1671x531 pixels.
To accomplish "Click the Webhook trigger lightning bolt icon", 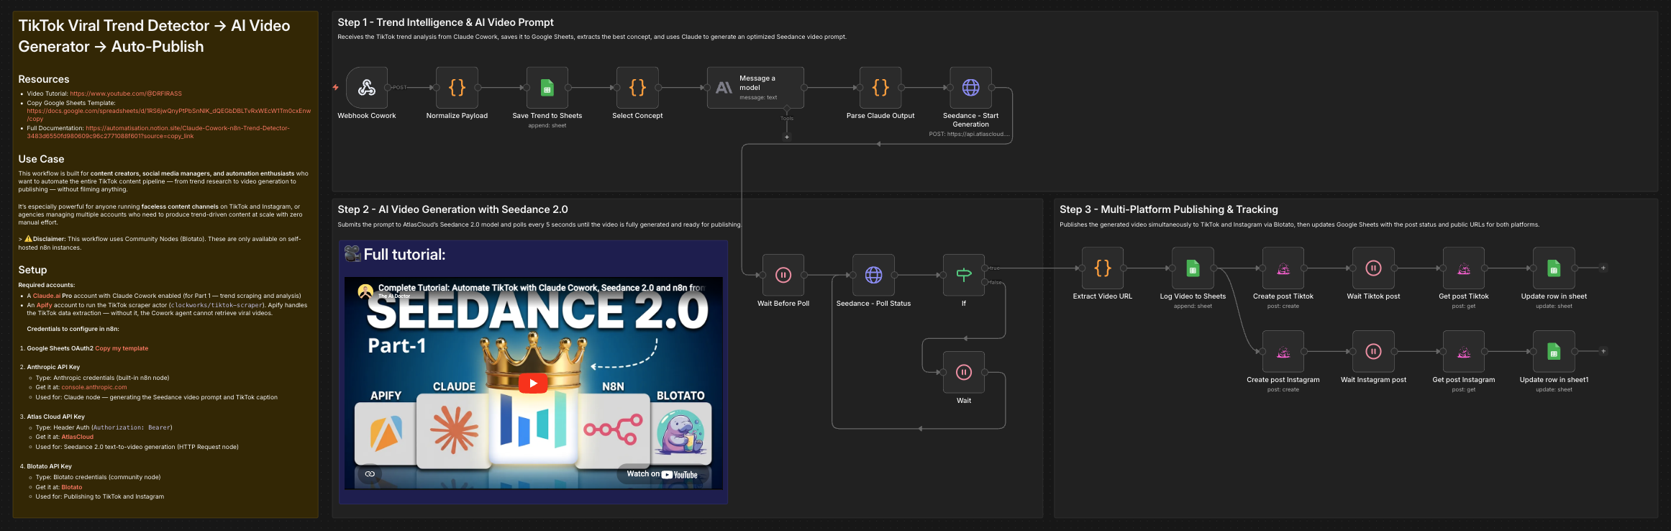I will [x=335, y=88].
